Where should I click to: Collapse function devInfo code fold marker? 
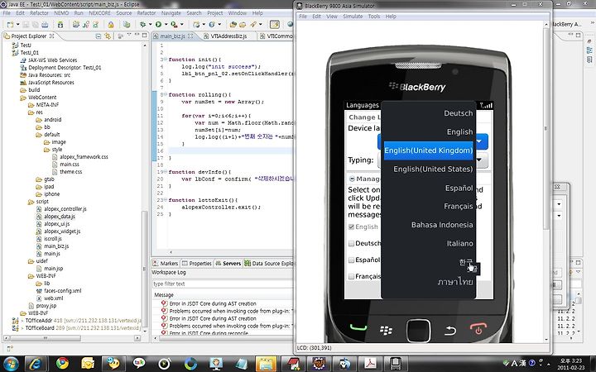tap(166, 172)
